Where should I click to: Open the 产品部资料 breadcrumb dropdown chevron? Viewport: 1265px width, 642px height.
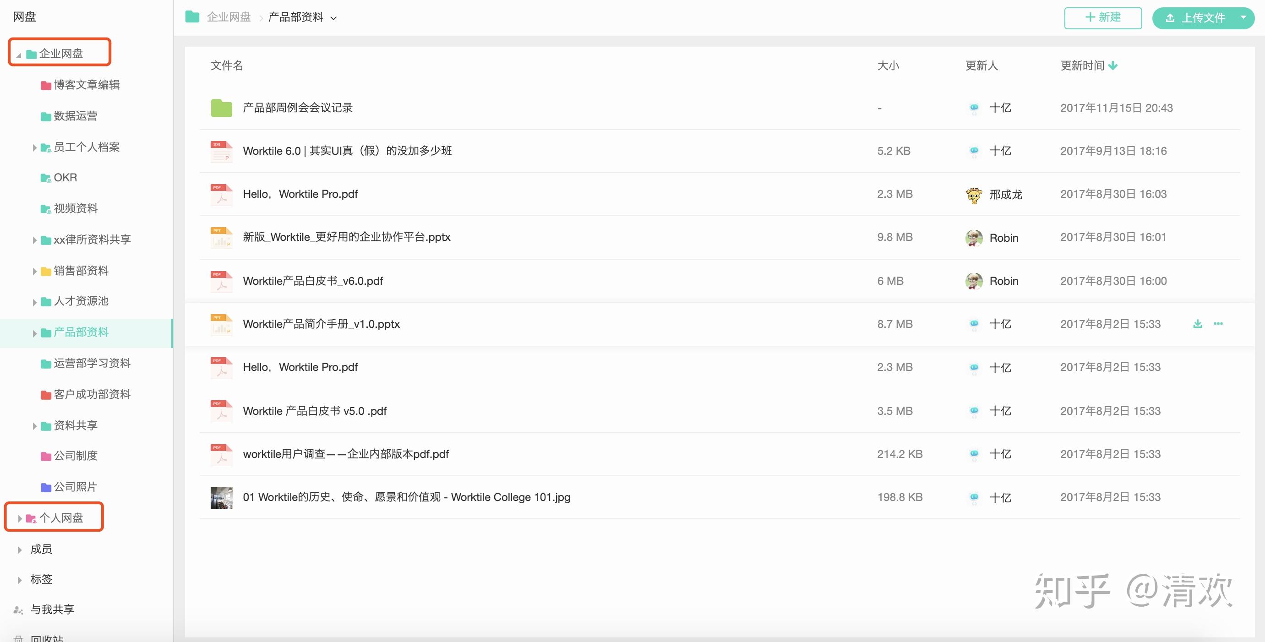[x=333, y=18]
